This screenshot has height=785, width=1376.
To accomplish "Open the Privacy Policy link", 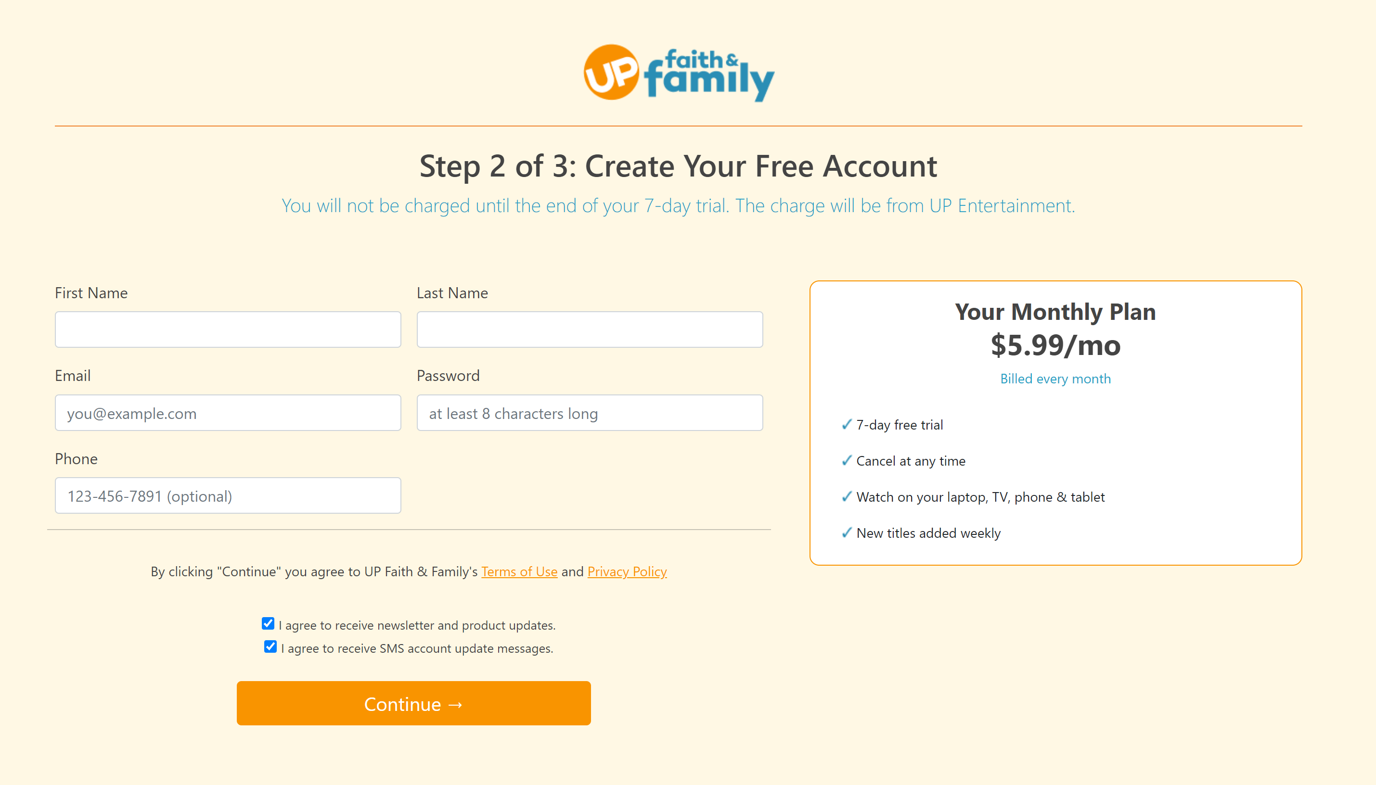I will [x=627, y=571].
